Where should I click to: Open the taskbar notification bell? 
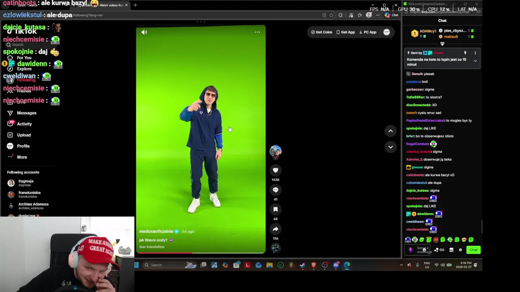[x=475, y=265]
